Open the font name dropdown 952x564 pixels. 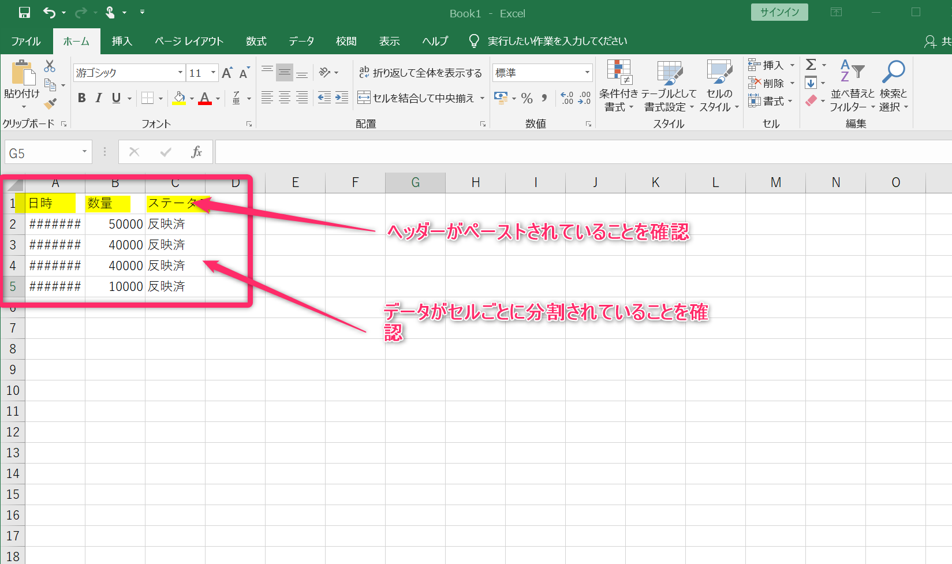[x=180, y=73]
